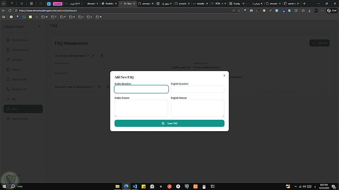Open Achievements in admin sidebar
Screen dimensions: 339x190
pos(23,50)
